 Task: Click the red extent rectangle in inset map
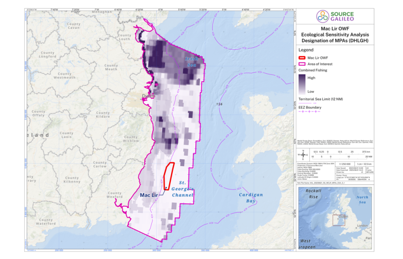pyautogui.click(x=339, y=220)
